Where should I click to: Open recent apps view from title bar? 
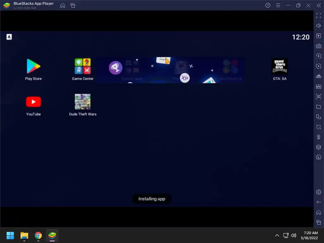[x=73, y=5]
